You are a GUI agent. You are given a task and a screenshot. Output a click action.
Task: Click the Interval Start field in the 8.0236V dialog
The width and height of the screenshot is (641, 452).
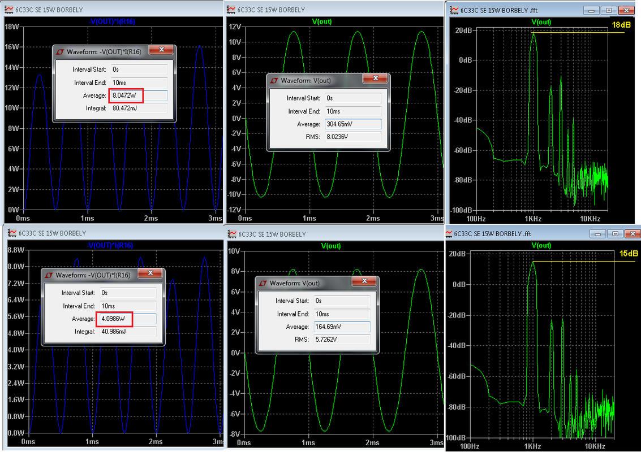pyautogui.click(x=353, y=98)
